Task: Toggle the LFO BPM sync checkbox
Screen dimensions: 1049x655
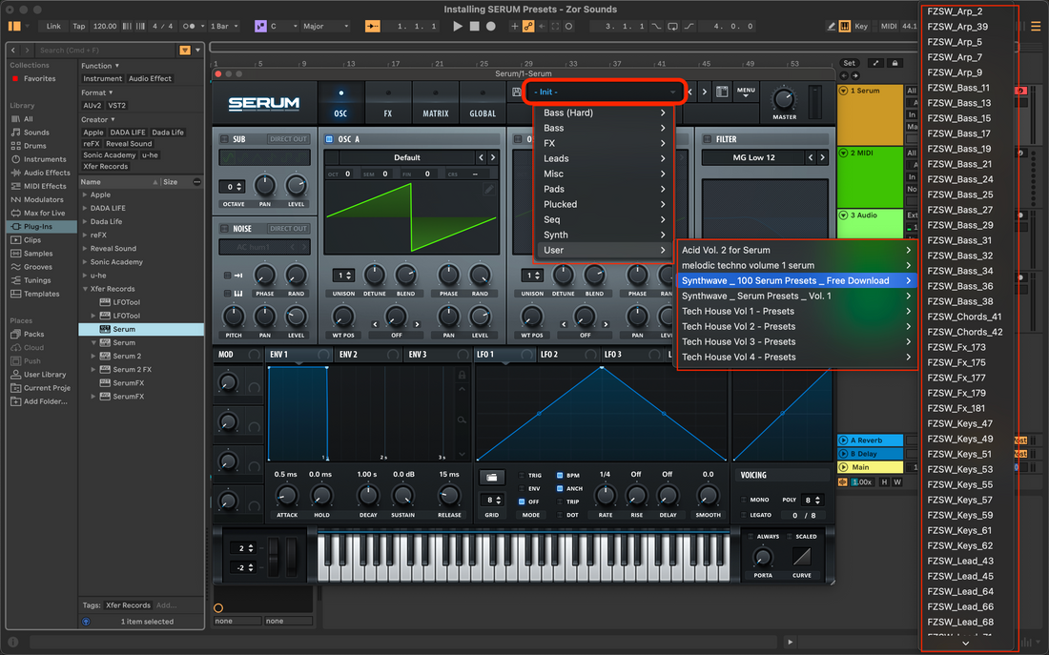Action: click(x=560, y=475)
